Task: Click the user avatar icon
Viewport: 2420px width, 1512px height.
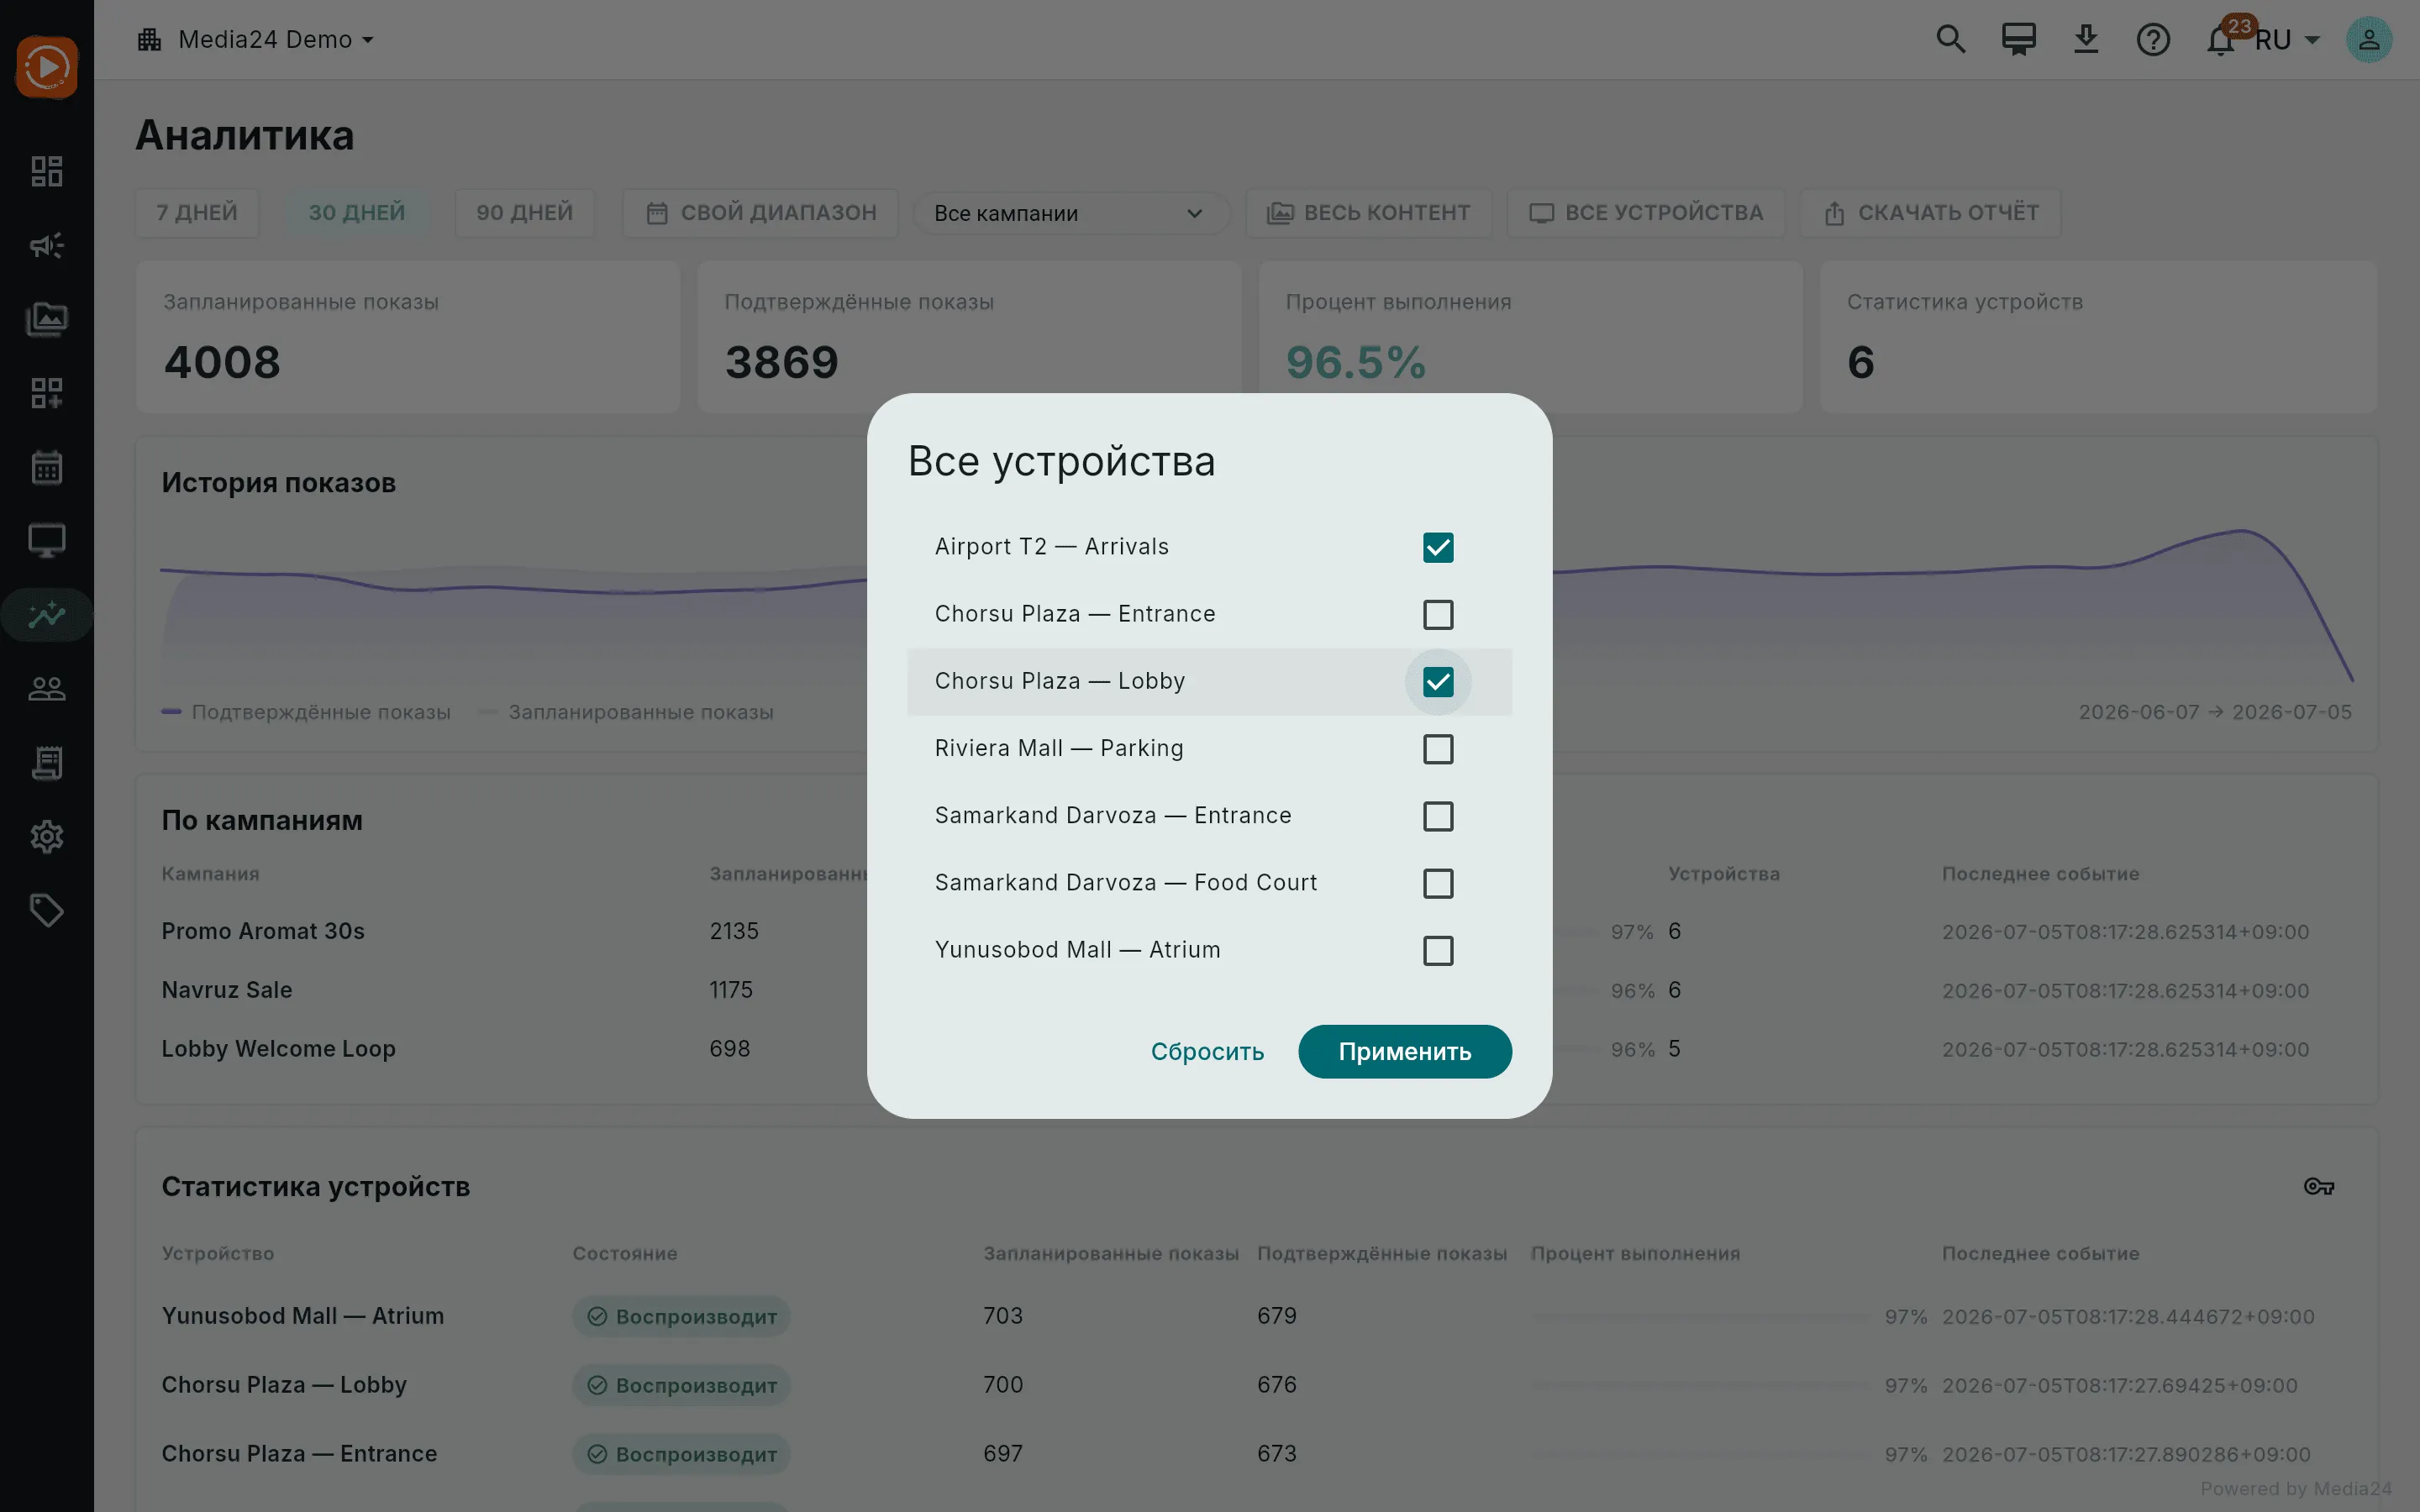Action: [2368, 40]
